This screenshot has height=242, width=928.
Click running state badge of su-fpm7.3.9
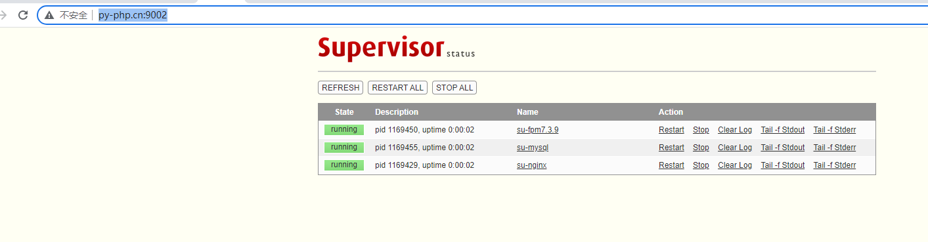coord(344,130)
